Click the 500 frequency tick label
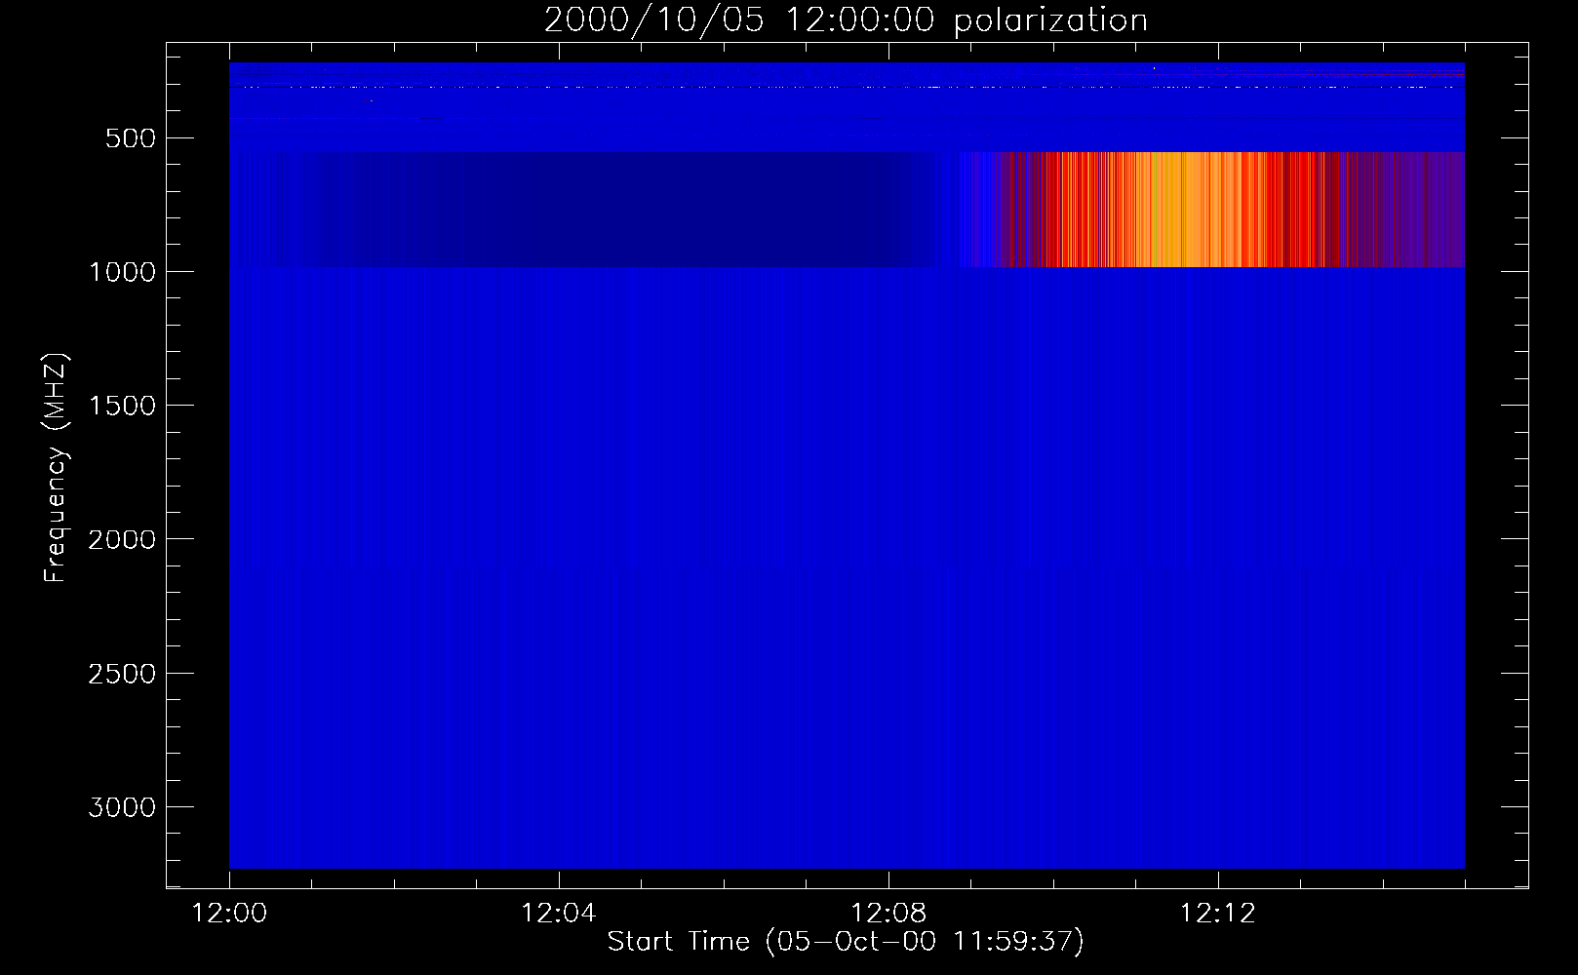The image size is (1578, 975). [132, 138]
